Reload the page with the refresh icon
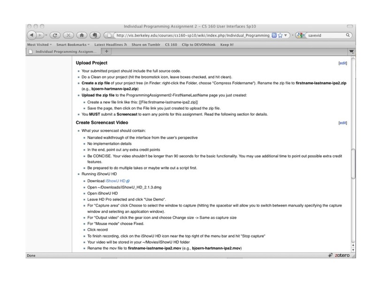This screenshot has width=380, height=285. (x=54, y=35)
